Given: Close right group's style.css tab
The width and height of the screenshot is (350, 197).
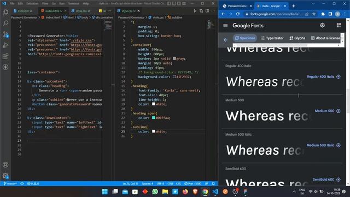Looking at the screenshot, I should point(138,11).
